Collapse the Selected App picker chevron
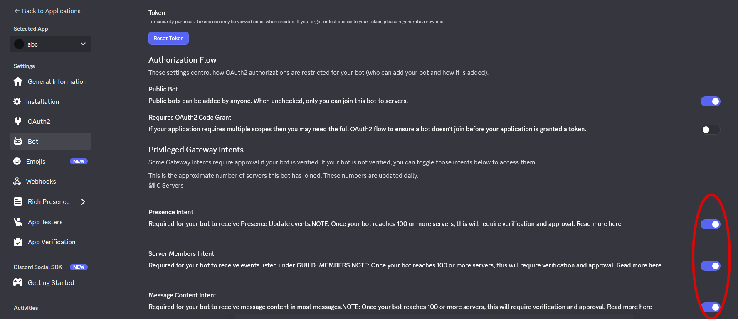The height and width of the screenshot is (319, 738). [83, 44]
